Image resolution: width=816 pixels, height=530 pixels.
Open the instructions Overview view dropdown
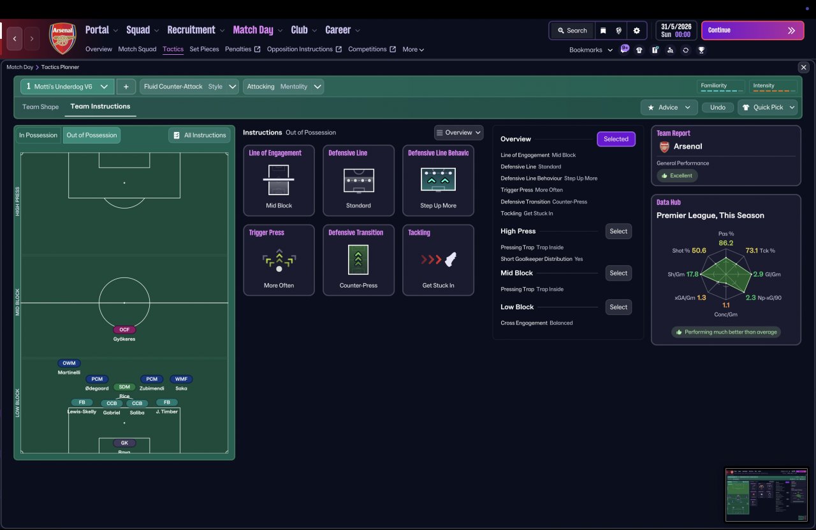click(x=459, y=133)
